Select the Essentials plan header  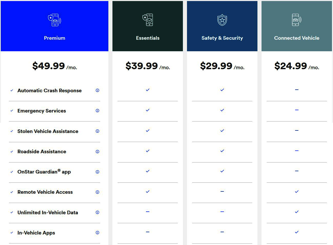pyautogui.click(x=148, y=38)
